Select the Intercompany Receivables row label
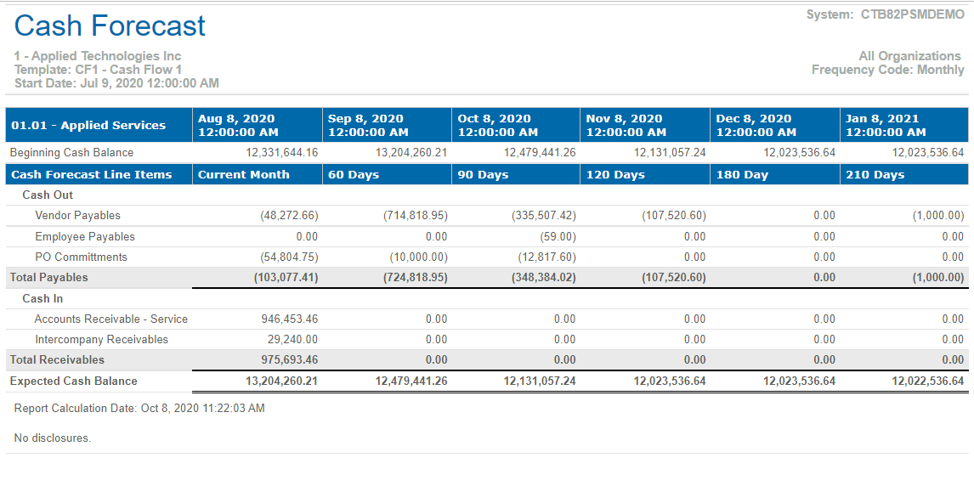 click(101, 339)
